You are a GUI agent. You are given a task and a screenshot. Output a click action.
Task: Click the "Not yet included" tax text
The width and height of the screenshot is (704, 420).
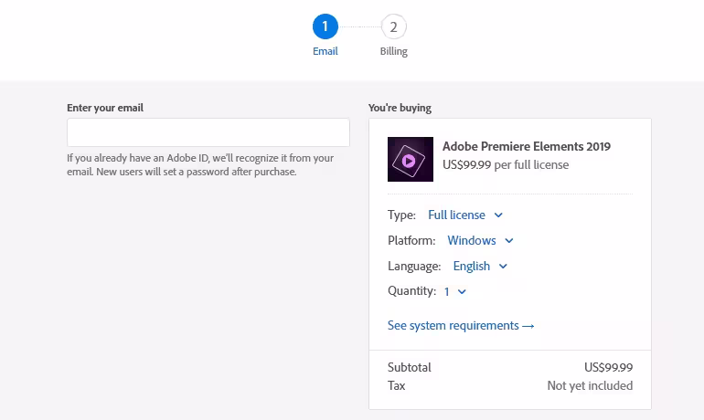[x=590, y=385]
